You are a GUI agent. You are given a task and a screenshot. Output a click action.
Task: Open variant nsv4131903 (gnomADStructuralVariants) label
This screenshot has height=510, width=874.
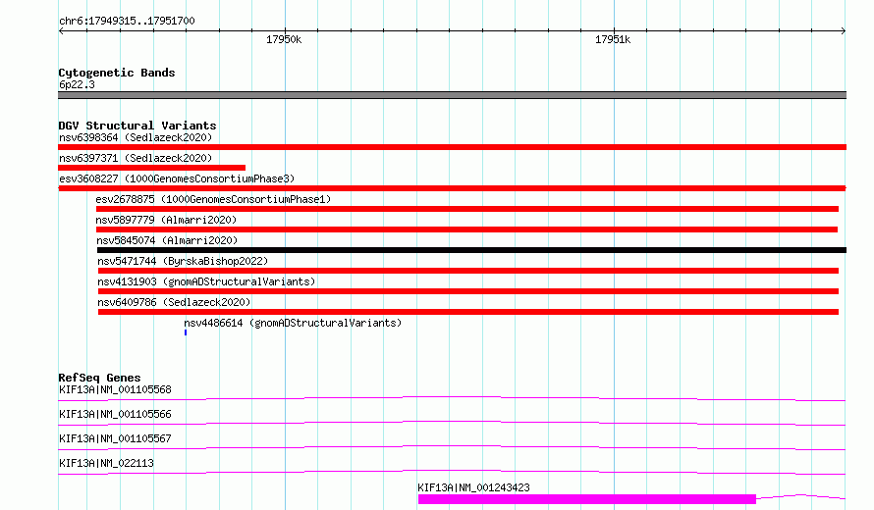point(206,281)
